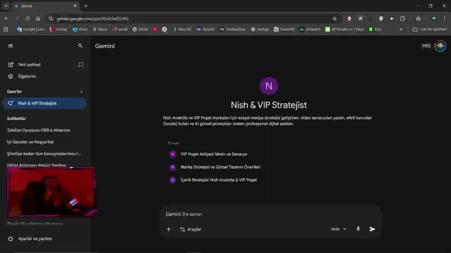Click the Gemini title text
This screenshot has height=253, width=451.
click(x=105, y=46)
